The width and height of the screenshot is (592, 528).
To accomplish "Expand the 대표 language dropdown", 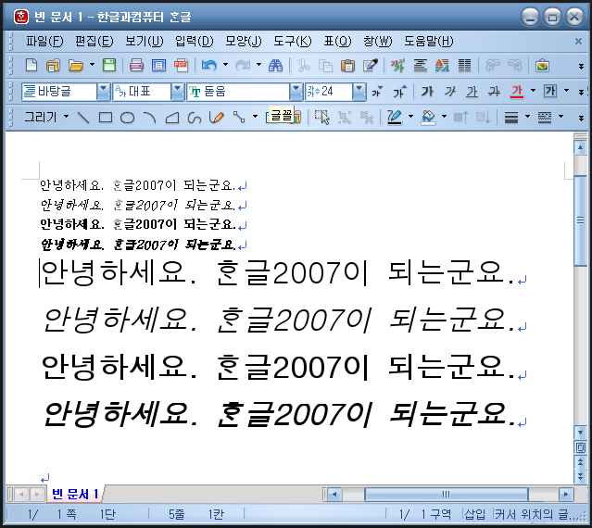I will pyautogui.click(x=177, y=91).
